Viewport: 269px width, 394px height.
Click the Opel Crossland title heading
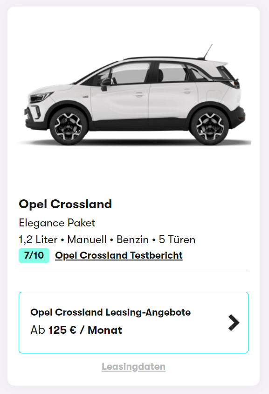tap(65, 204)
